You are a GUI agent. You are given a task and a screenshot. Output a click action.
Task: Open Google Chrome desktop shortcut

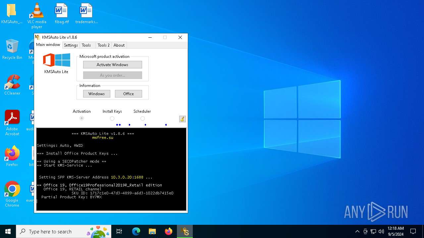click(x=12, y=194)
